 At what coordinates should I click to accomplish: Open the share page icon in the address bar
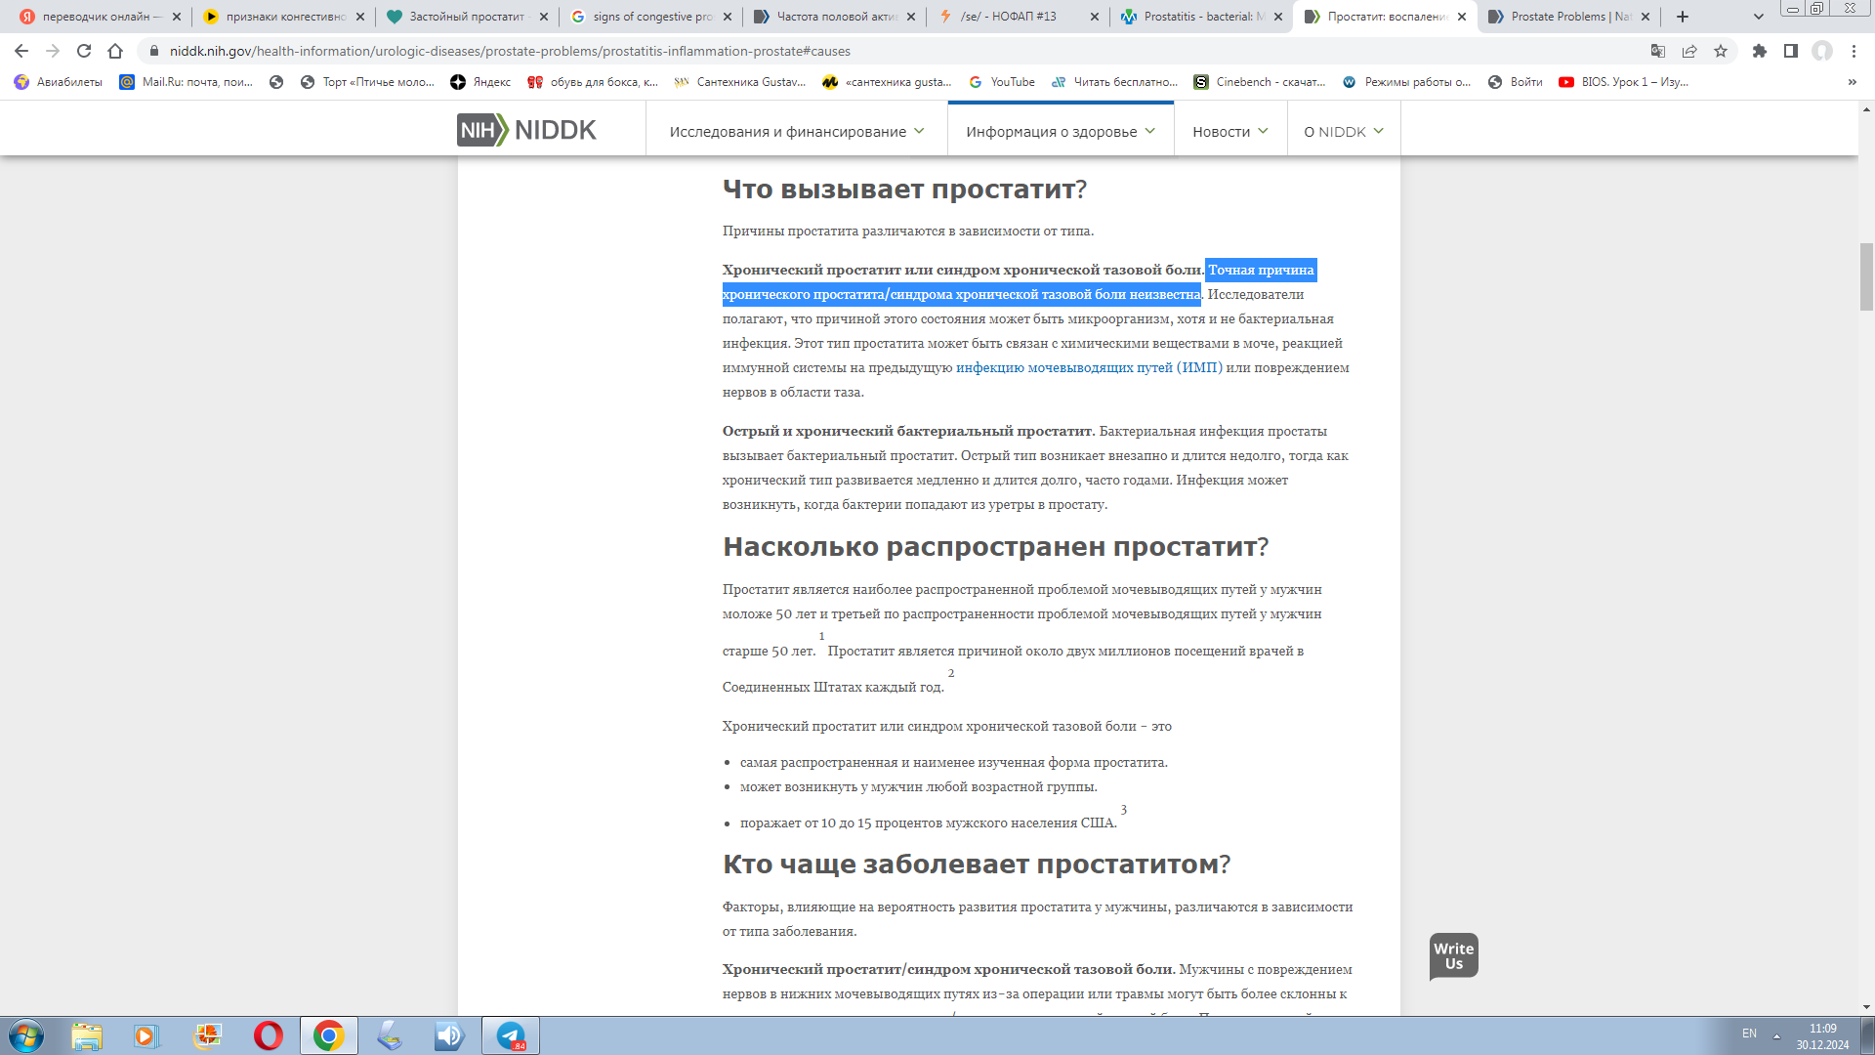(1689, 51)
